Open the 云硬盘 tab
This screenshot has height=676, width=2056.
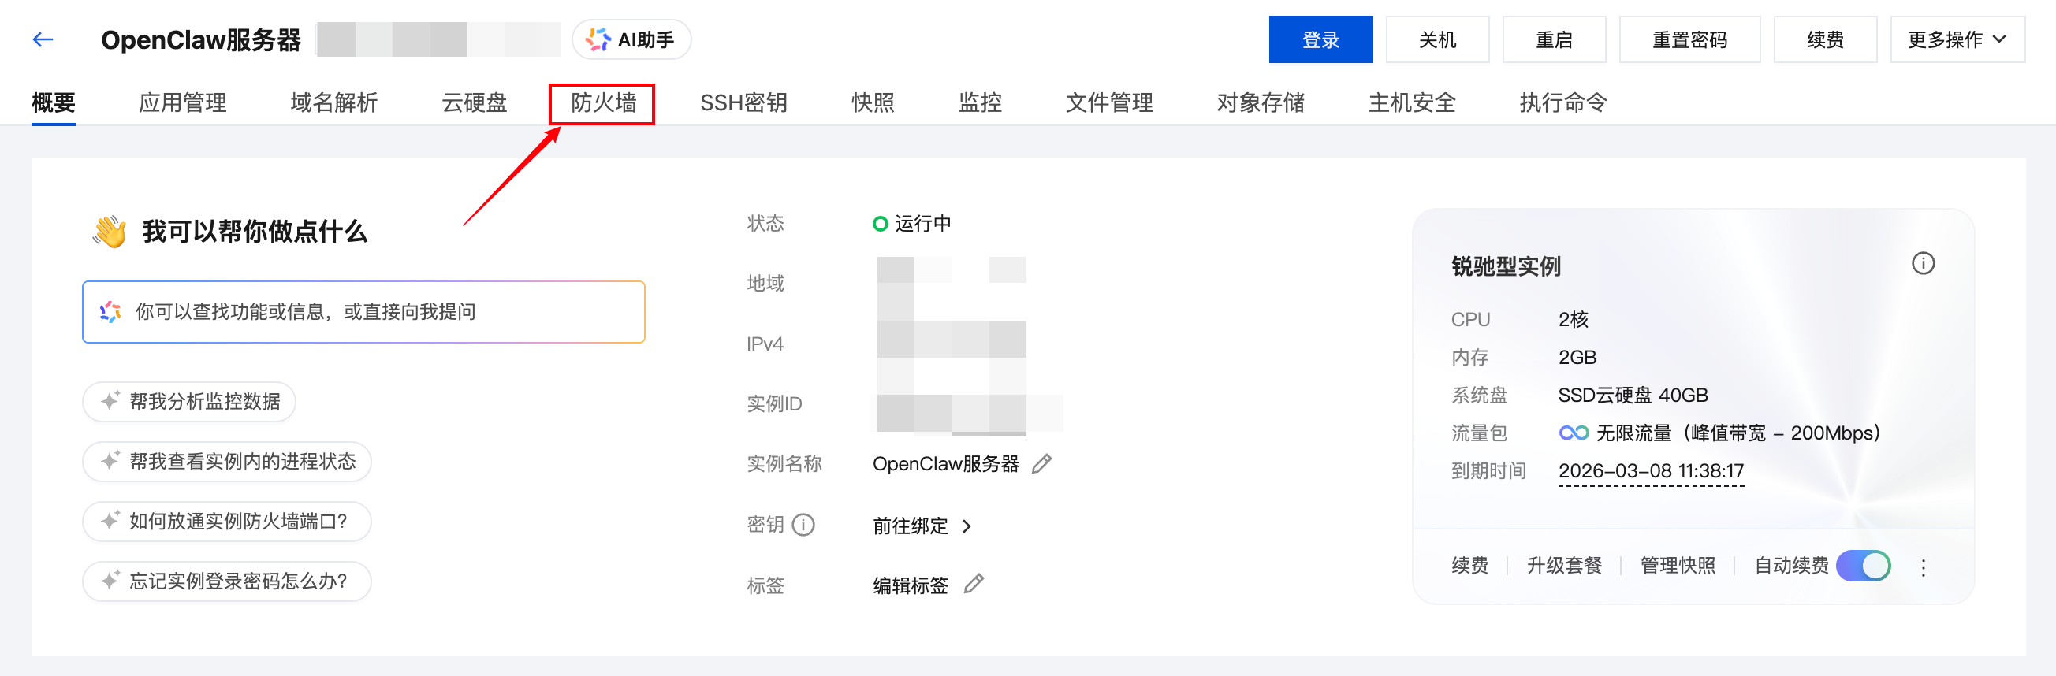coord(475,102)
